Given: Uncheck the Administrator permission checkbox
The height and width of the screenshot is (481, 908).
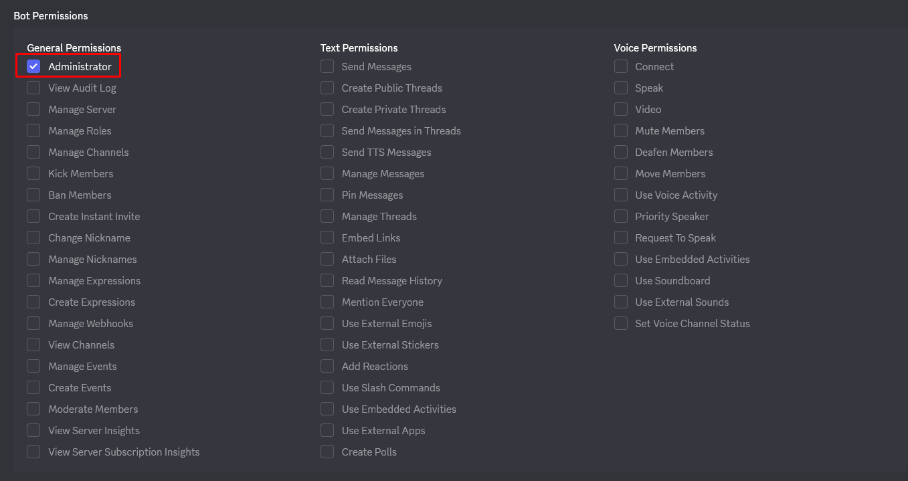Looking at the screenshot, I should point(33,67).
